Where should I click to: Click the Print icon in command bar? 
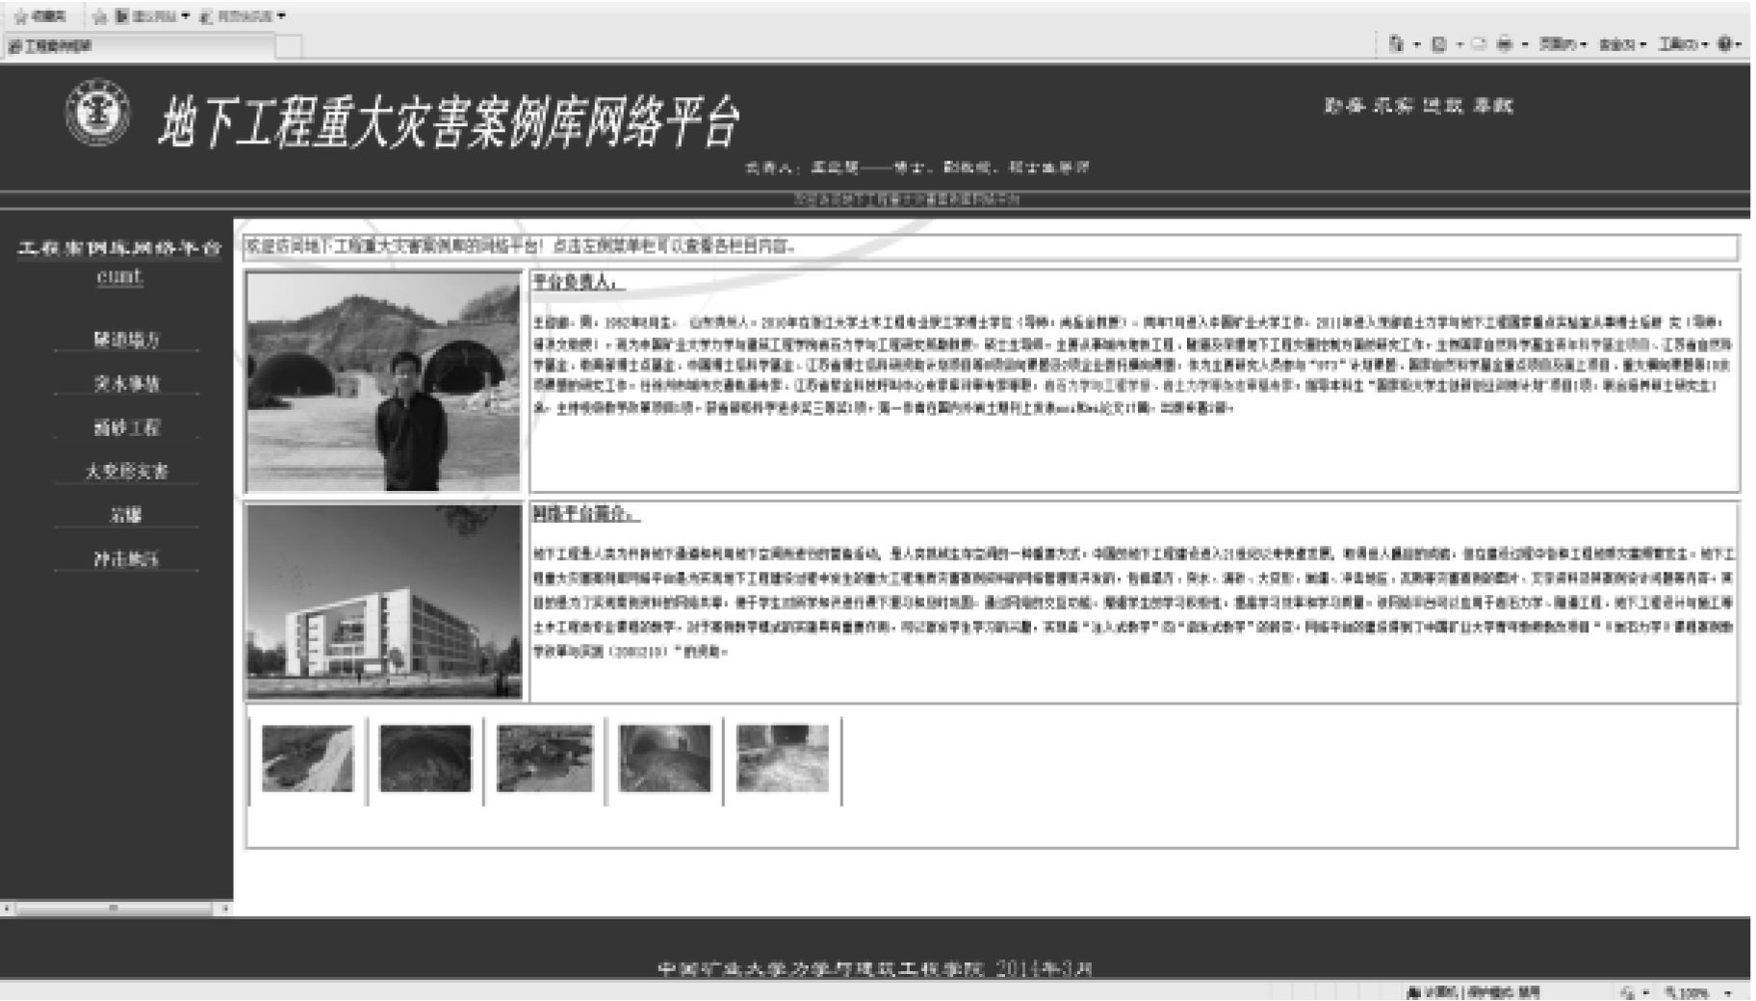[1505, 44]
